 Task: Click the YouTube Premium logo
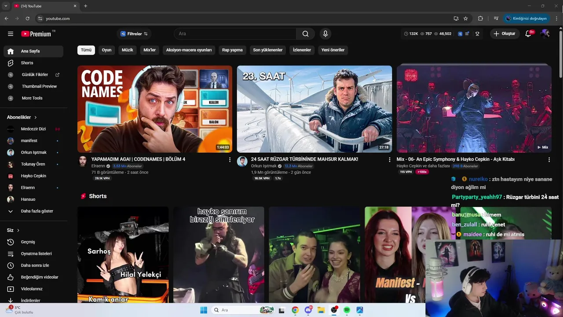36,34
